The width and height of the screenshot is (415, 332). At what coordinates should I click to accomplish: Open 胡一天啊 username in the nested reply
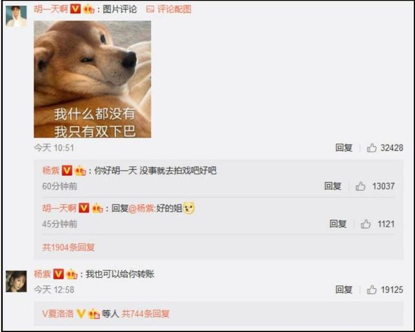coord(59,208)
